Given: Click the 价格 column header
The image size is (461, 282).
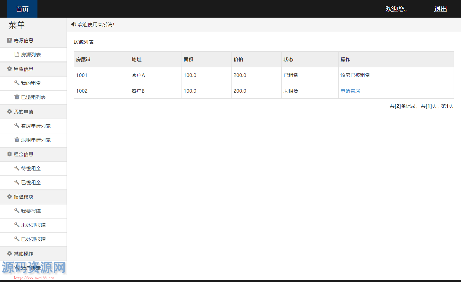Looking at the screenshot, I should (256, 59).
